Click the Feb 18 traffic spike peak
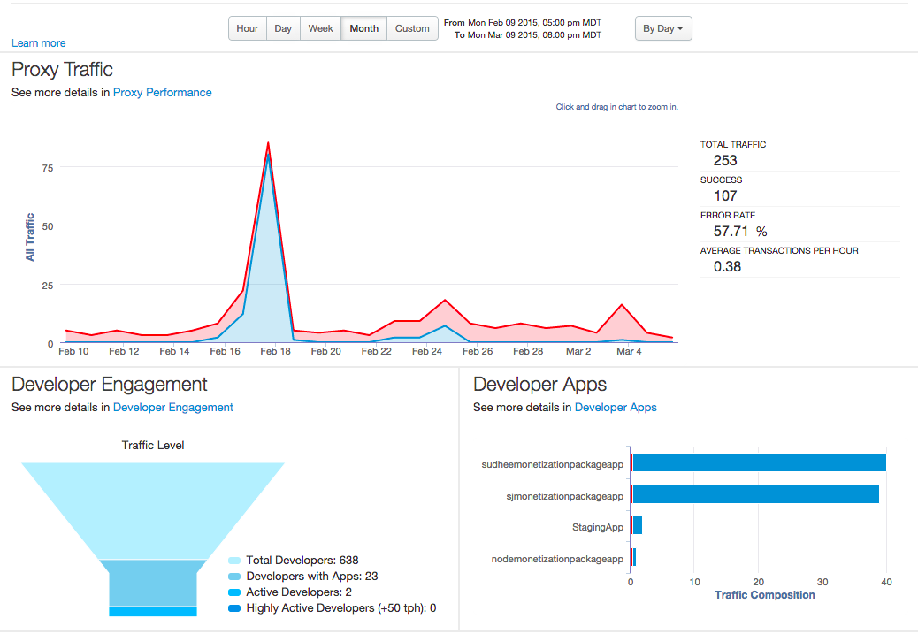This screenshot has height=634, width=918. tap(268, 144)
